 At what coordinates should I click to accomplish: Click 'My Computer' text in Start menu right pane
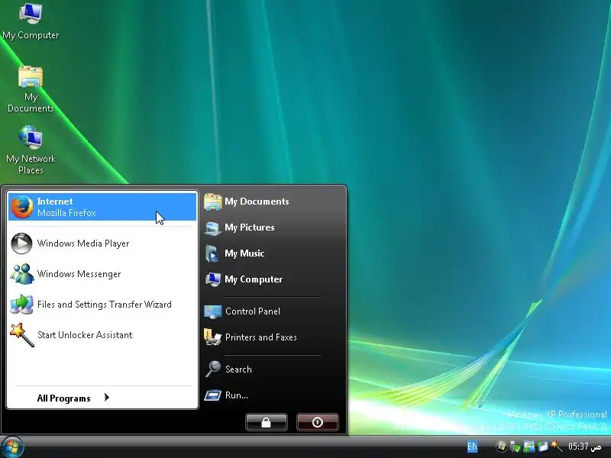[254, 279]
